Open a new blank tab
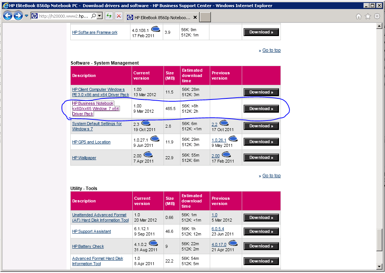This screenshot has width=385, height=273. 205,17
